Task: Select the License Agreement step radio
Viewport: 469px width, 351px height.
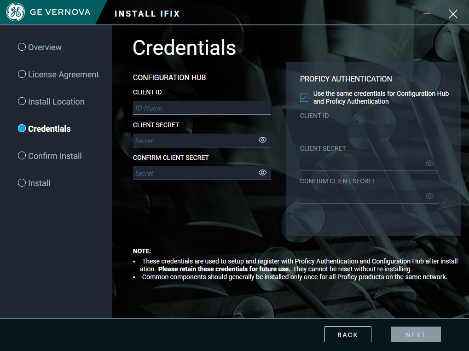Action: pos(22,74)
